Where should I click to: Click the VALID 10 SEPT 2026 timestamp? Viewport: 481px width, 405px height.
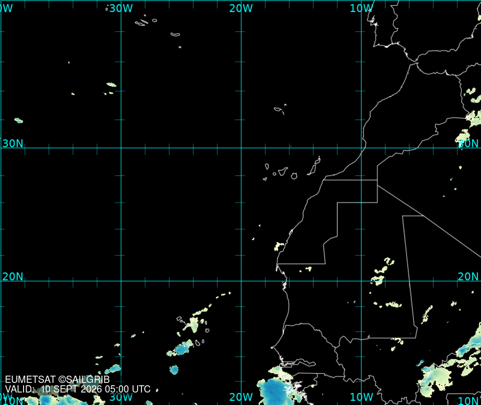click(77, 389)
